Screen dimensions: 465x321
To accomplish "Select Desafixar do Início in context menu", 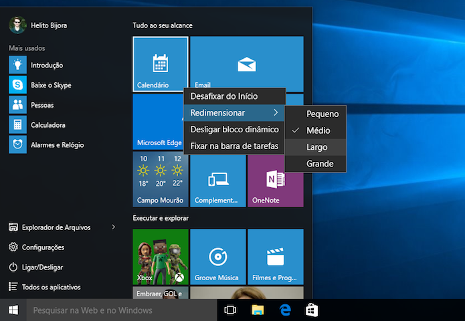I will [x=234, y=96].
